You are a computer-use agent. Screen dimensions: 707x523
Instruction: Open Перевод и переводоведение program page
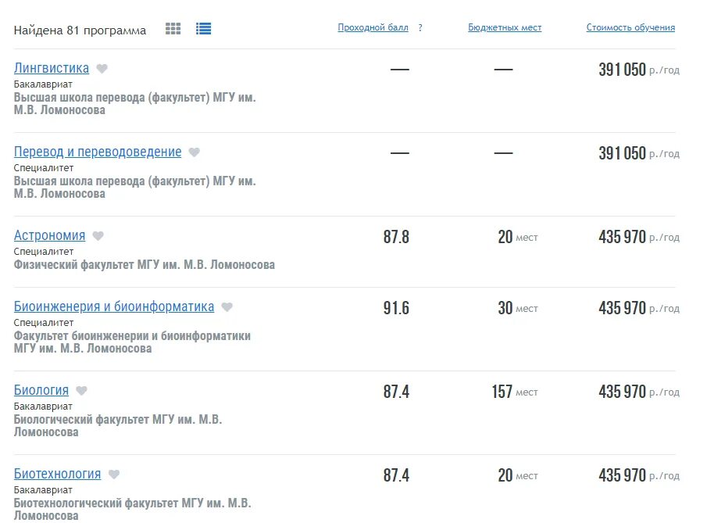click(x=98, y=152)
